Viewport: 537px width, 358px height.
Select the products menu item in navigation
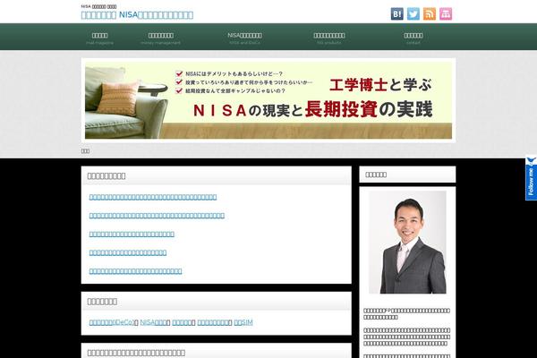click(x=328, y=38)
